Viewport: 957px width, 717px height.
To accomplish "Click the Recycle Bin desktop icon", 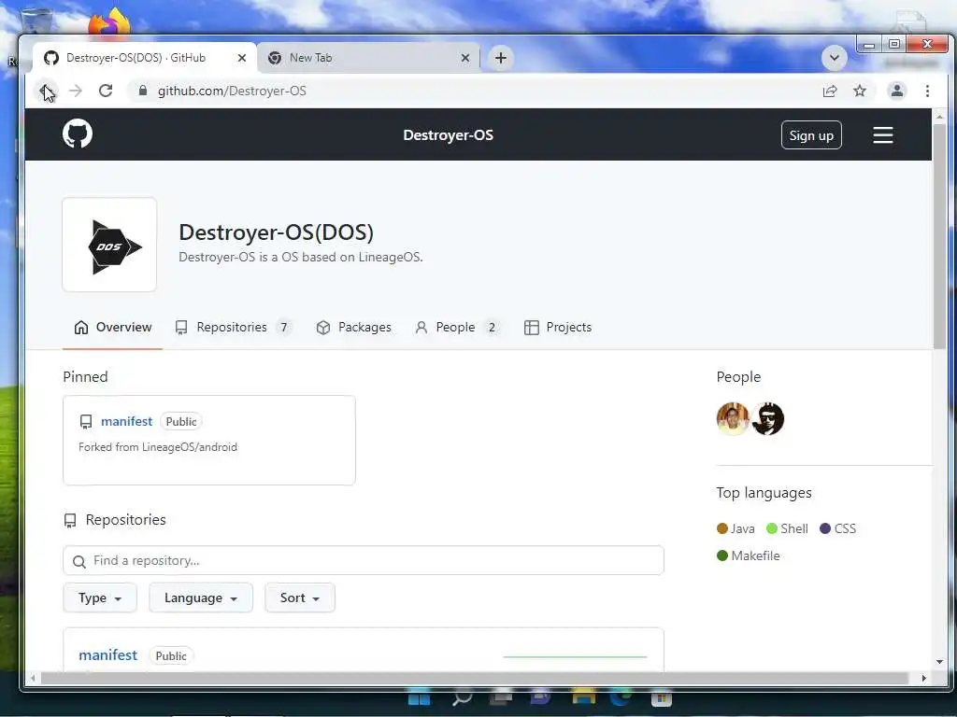I will click(36, 22).
